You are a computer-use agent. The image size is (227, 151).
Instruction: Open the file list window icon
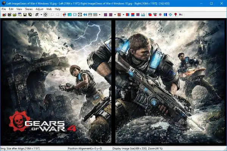(x=20, y=15)
